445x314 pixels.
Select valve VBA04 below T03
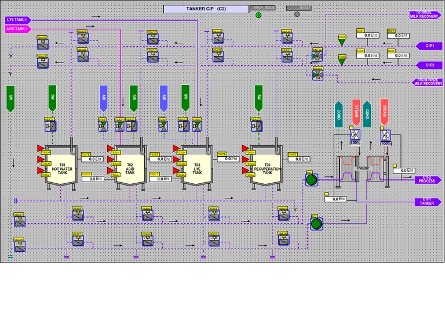[x=214, y=216]
